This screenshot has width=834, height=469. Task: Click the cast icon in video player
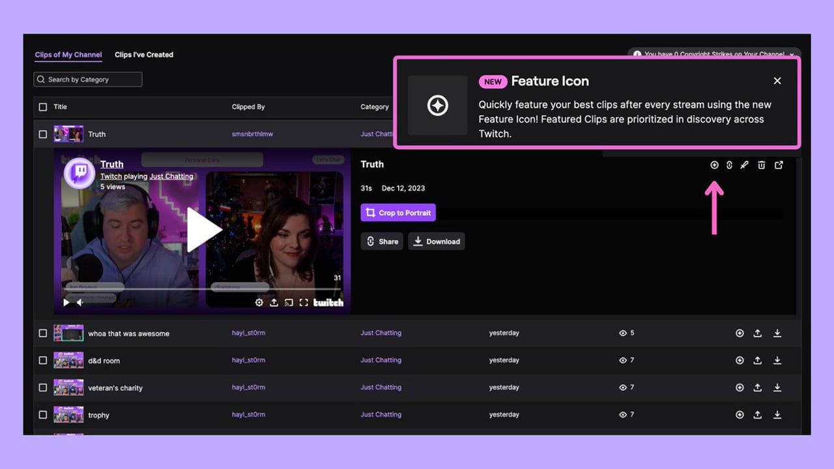coord(289,303)
